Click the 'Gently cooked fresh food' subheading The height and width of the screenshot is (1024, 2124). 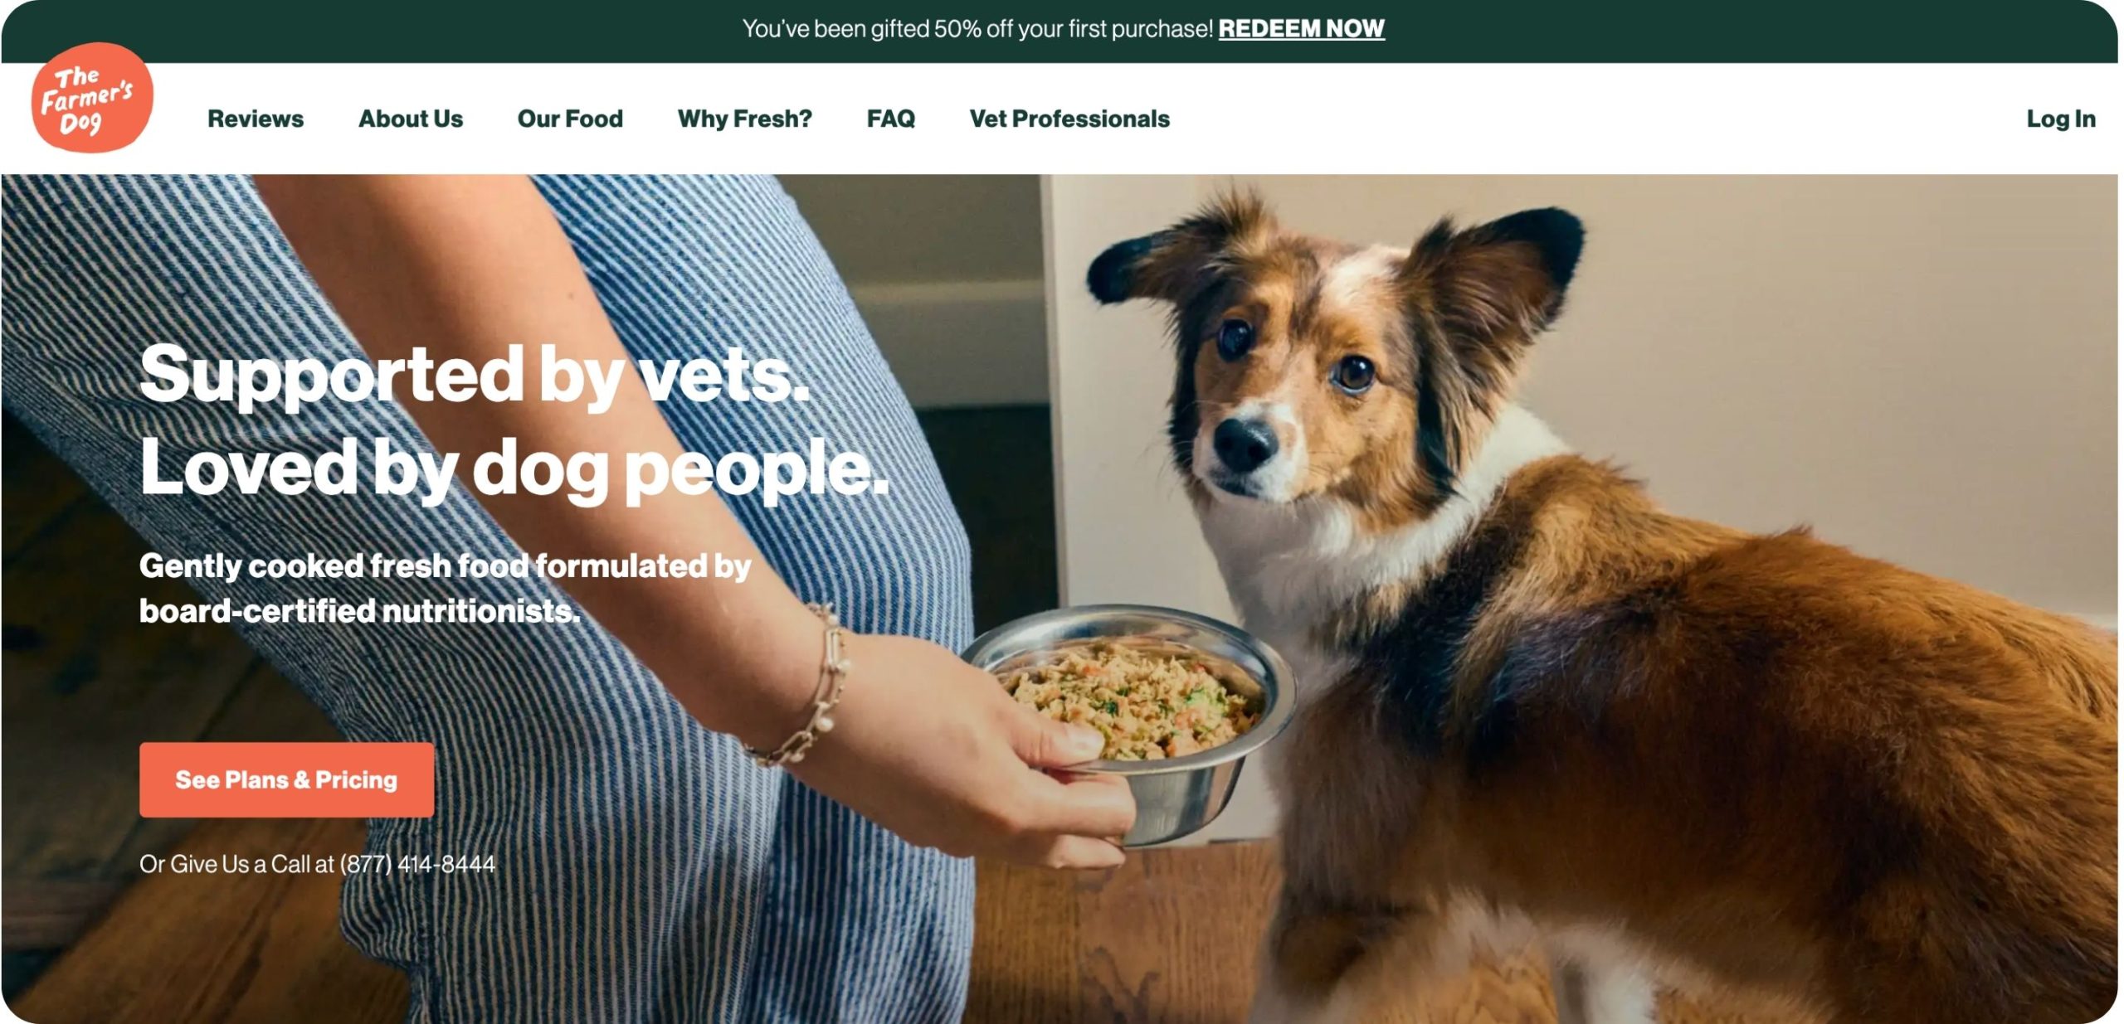coord(446,588)
